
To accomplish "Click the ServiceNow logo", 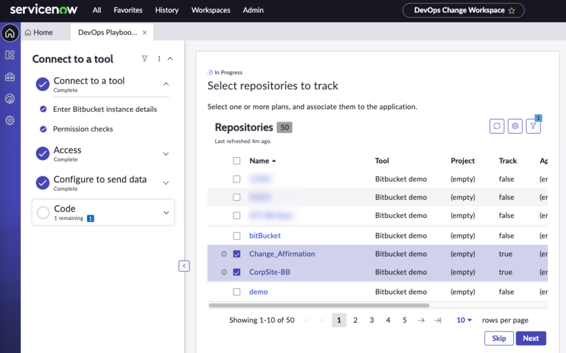I will click(x=44, y=9).
